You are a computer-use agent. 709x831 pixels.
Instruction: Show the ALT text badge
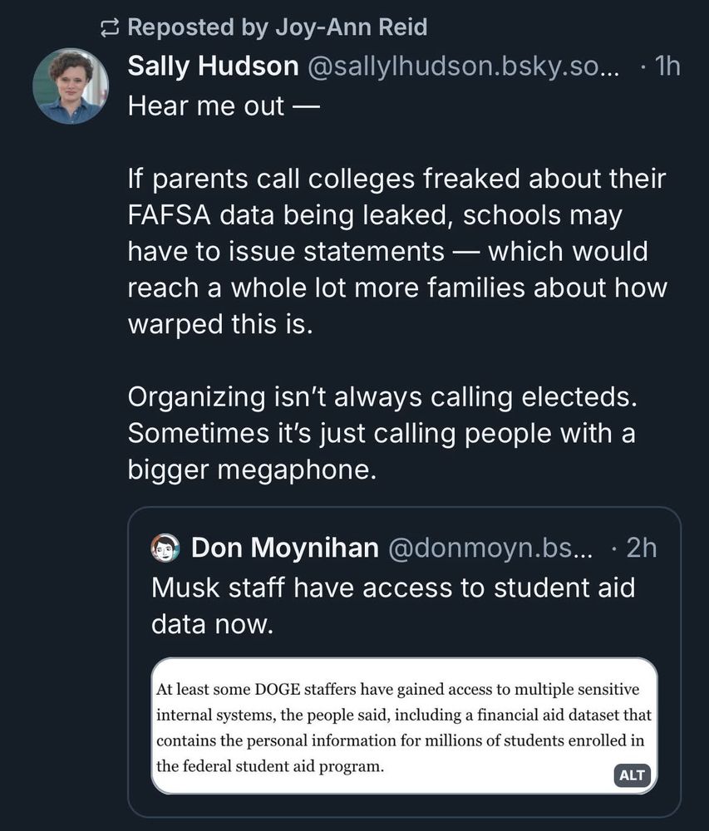pos(632,774)
